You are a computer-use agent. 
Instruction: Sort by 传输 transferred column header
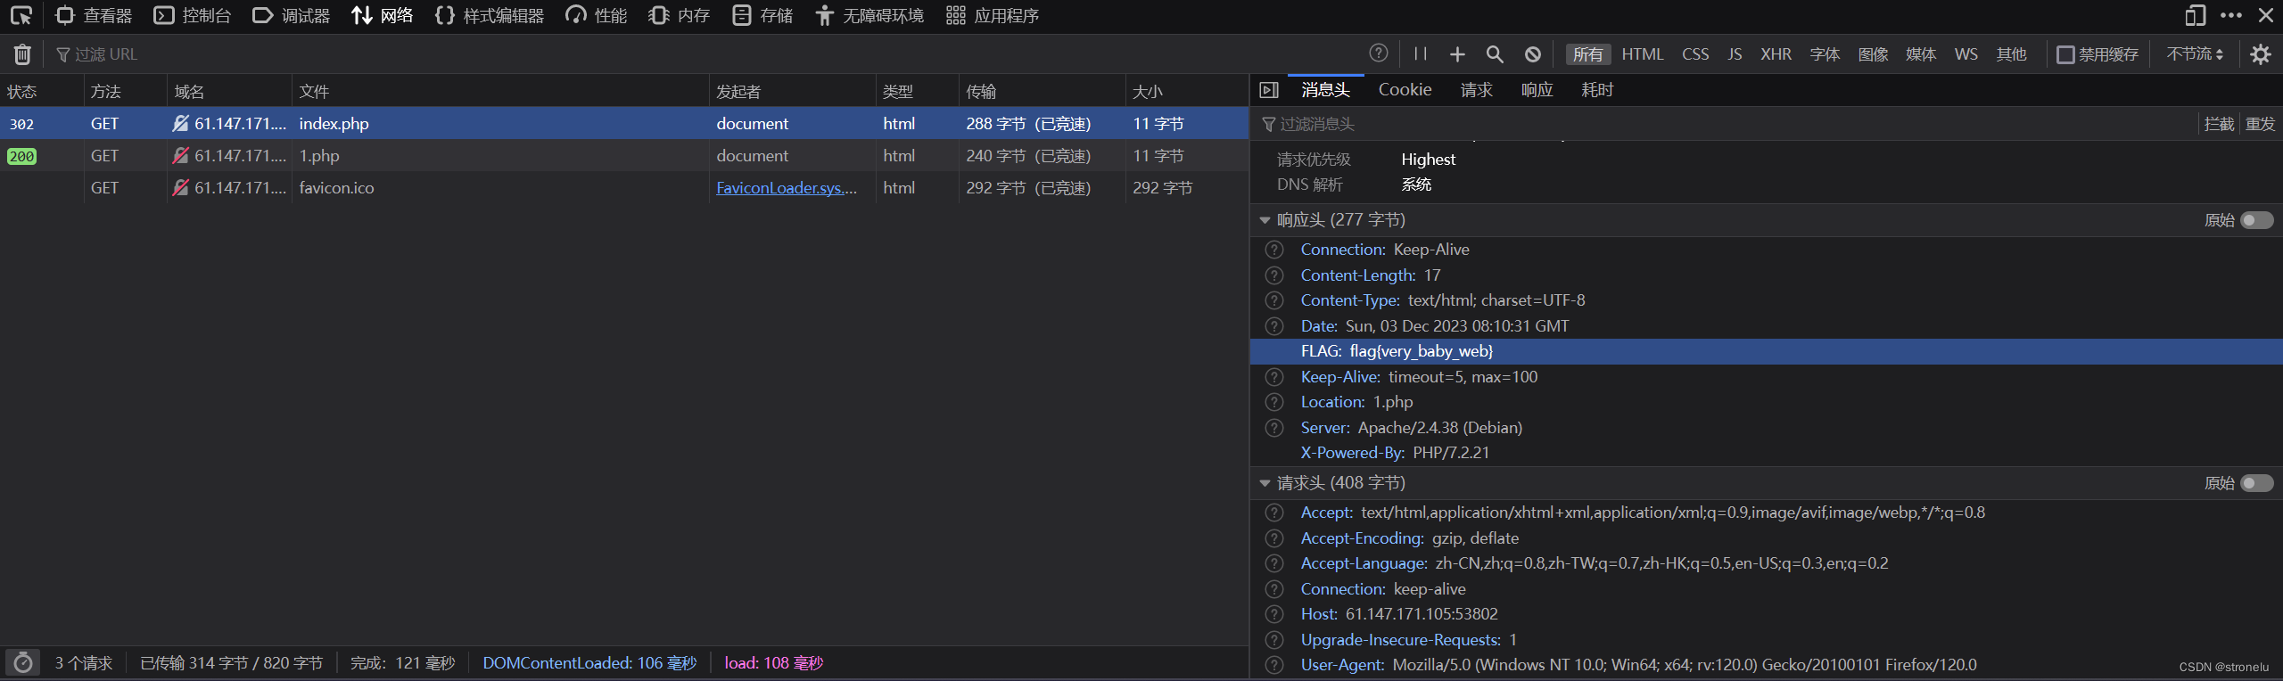[1042, 91]
